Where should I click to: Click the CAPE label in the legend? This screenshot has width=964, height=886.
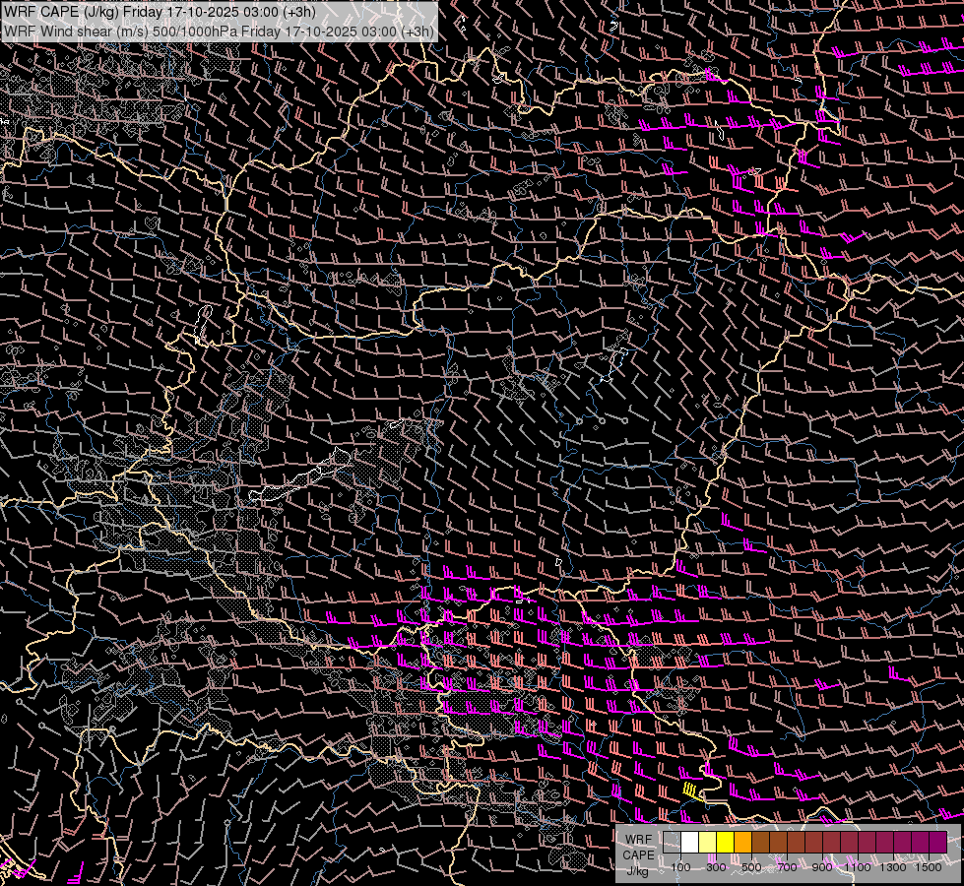coord(638,854)
